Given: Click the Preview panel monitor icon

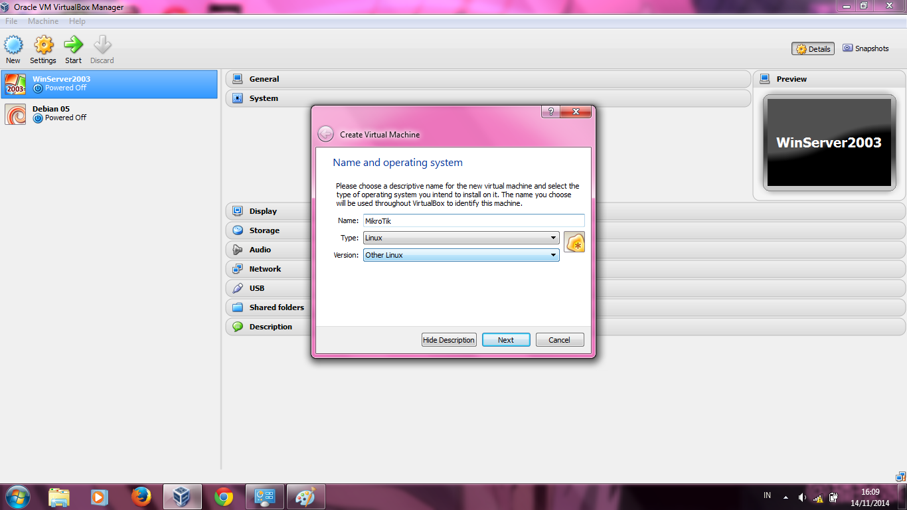Looking at the screenshot, I should point(764,79).
